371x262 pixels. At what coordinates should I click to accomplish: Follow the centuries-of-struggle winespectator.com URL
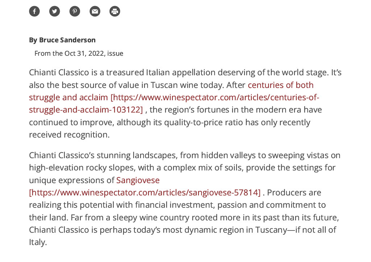click(215, 97)
